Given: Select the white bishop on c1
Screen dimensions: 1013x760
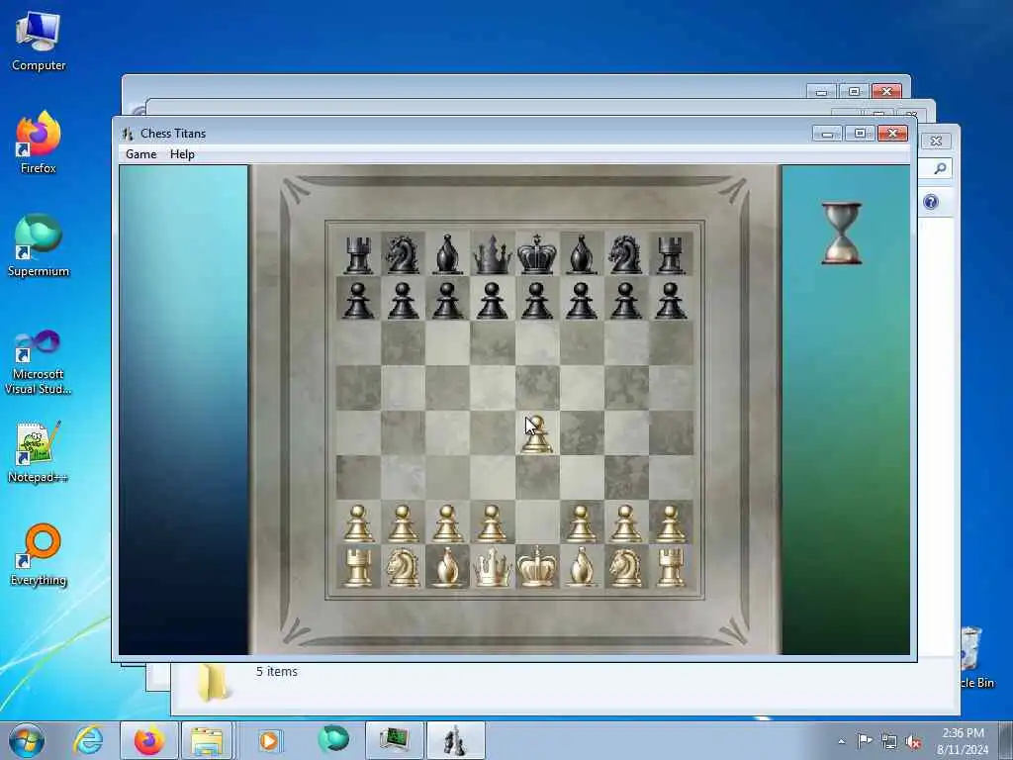Looking at the screenshot, I should pyautogui.click(x=448, y=567).
